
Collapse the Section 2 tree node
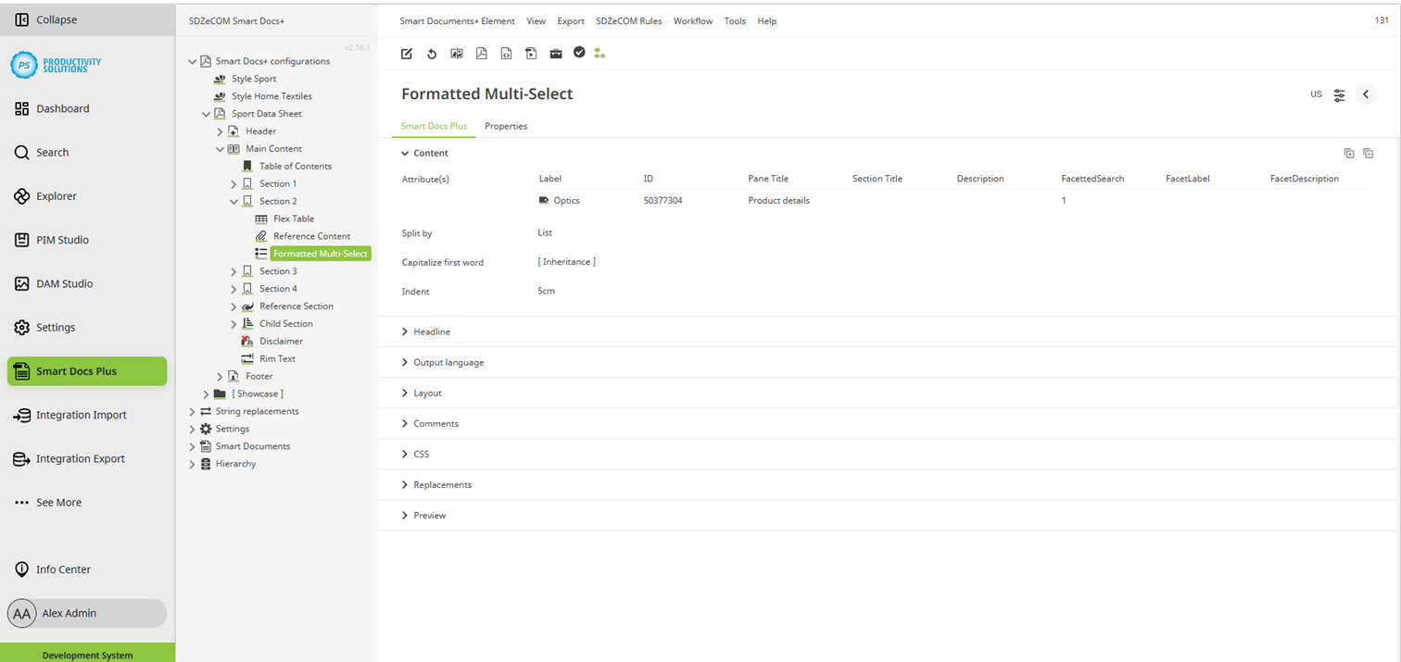[233, 201]
